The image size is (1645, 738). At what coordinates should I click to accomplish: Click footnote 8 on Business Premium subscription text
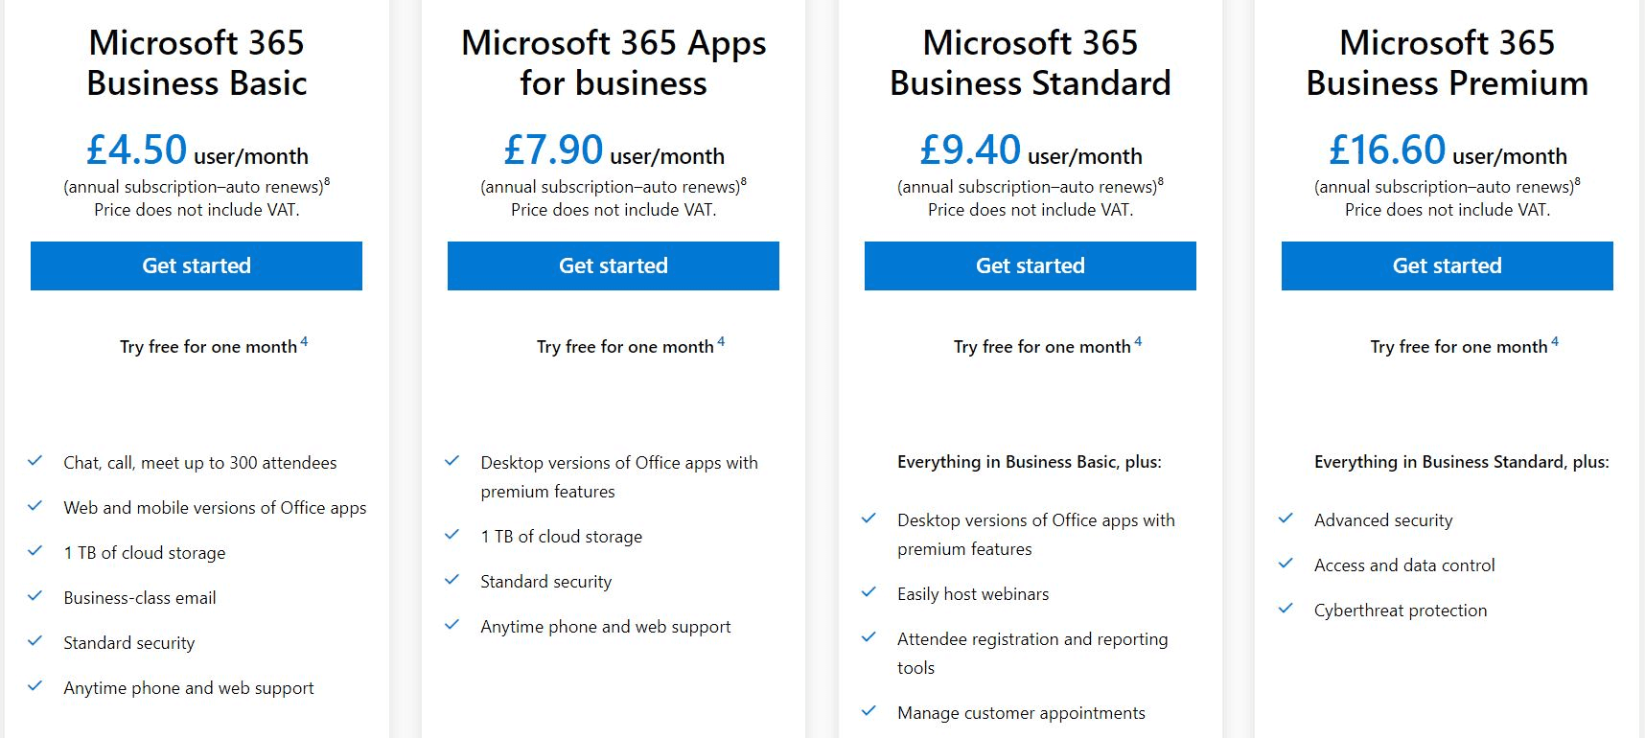[x=1578, y=181]
